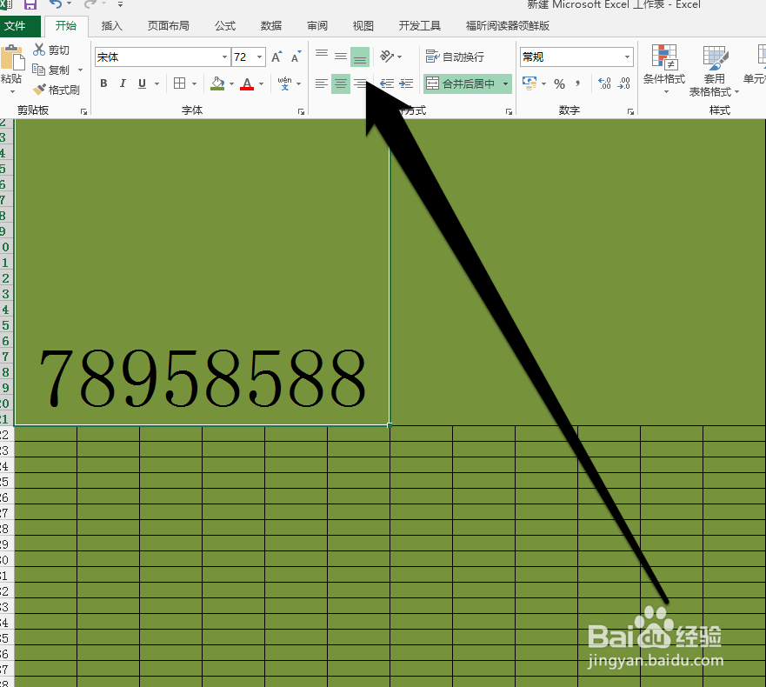
Task: Apply the fill color bucket
Action: click(x=217, y=83)
